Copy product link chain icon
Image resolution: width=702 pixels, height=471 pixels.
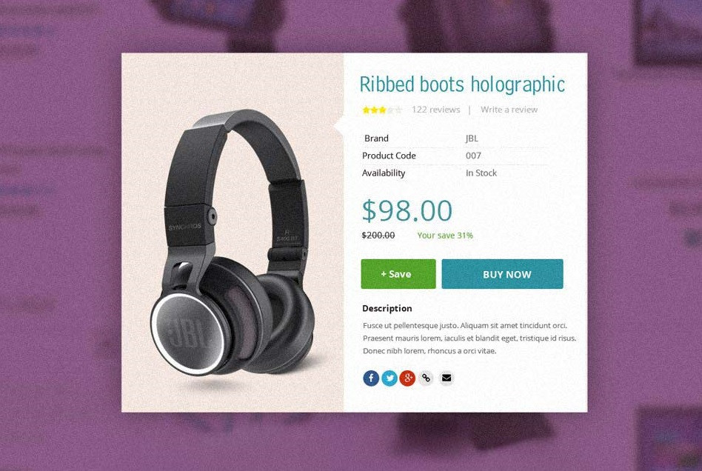pyautogui.click(x=427, y=378)
